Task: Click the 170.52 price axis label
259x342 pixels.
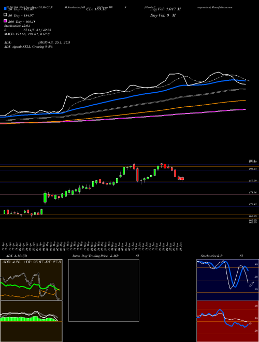Action: pos(253,204)
